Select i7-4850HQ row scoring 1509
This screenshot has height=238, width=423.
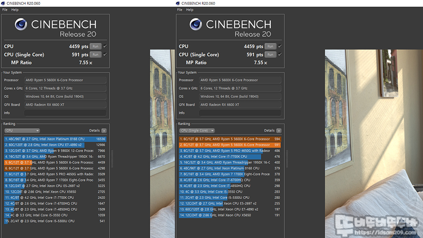[55, 209]
